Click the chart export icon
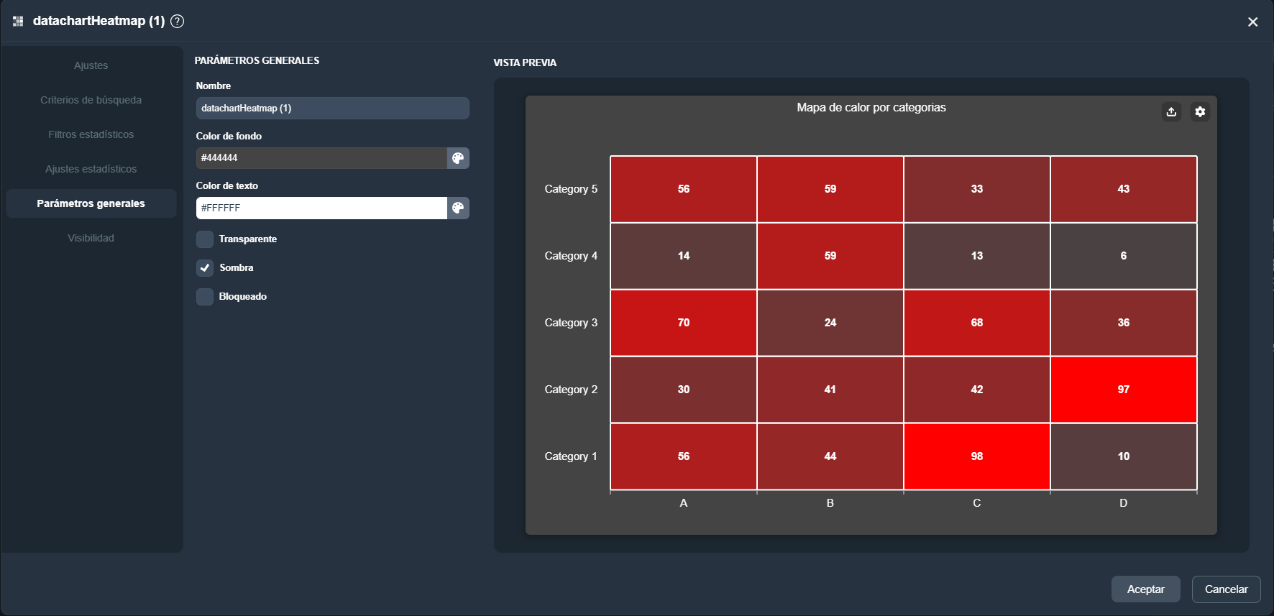1274x616 pixels. point(1171,111)
